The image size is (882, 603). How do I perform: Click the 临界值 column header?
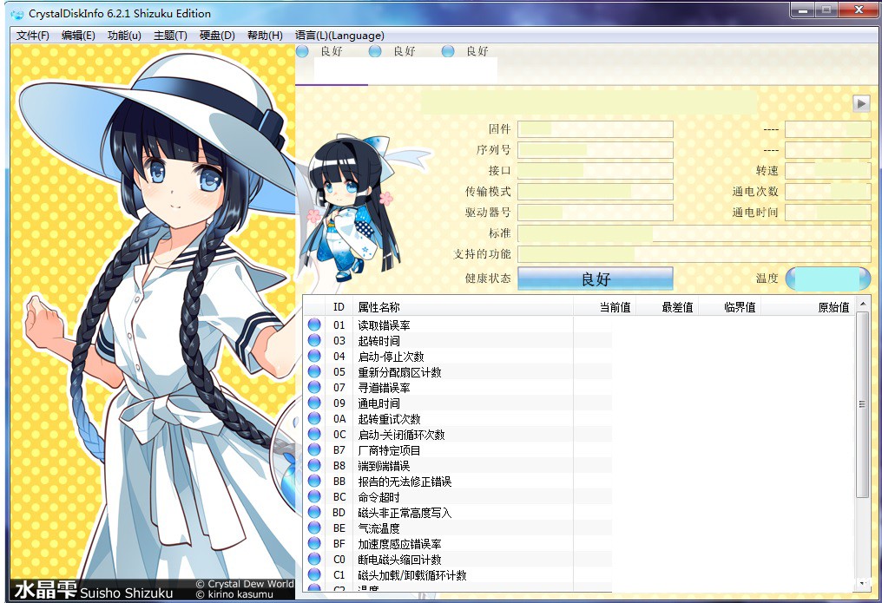coord(729,307)
